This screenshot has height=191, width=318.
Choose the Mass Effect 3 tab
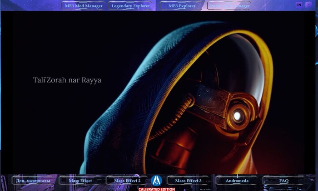coord(188,181)
